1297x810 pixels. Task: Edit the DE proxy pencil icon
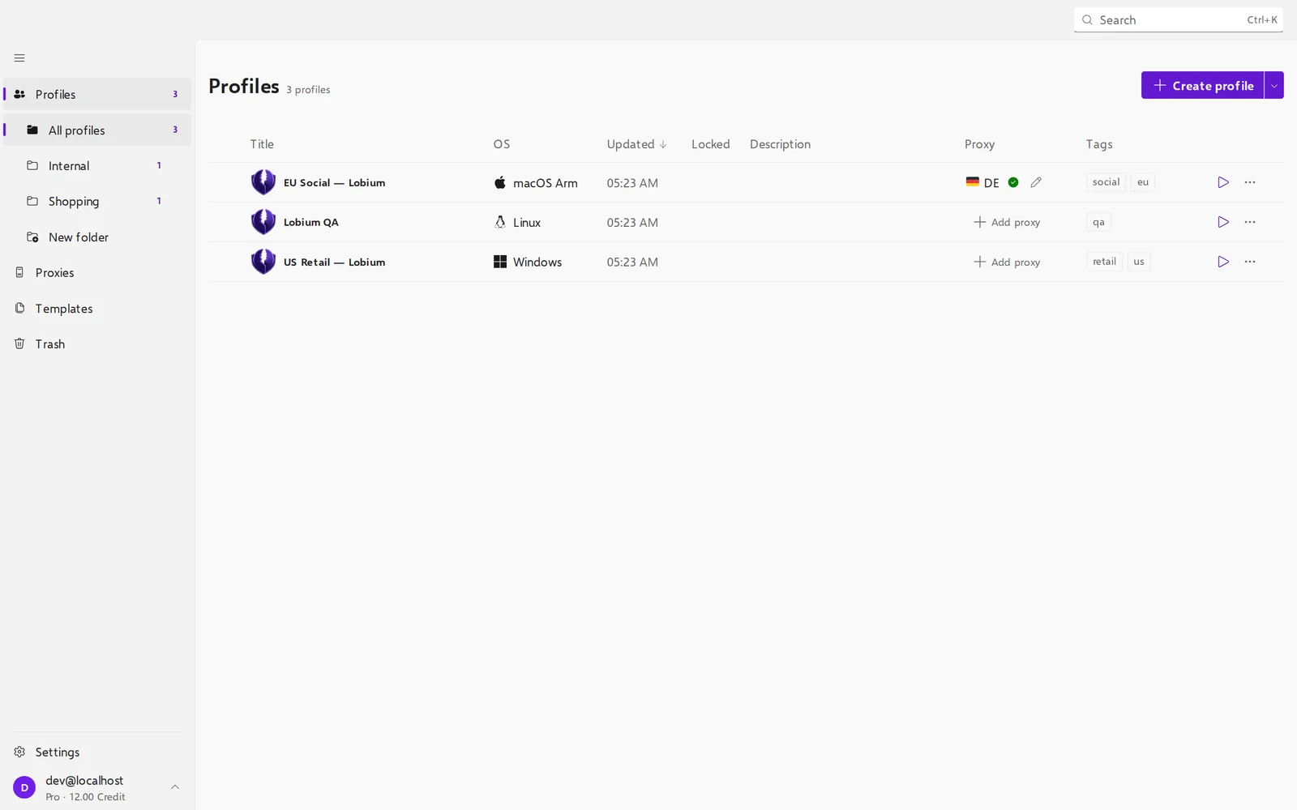coord(1036,182)
